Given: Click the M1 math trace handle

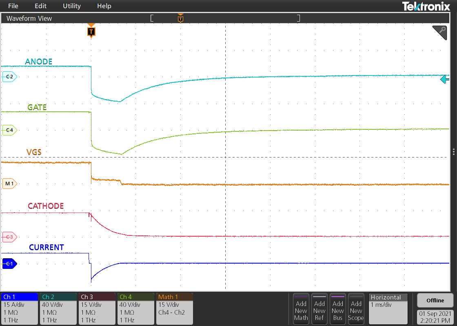Looking at the screenshot, I should coord(8,184).
